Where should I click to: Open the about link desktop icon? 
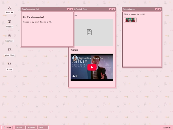coord(9,52)
